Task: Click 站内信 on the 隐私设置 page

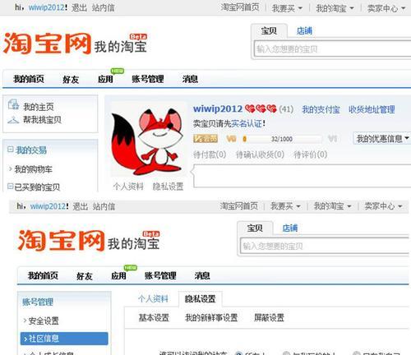Action: pyautogui.click(x=104, y=206)
